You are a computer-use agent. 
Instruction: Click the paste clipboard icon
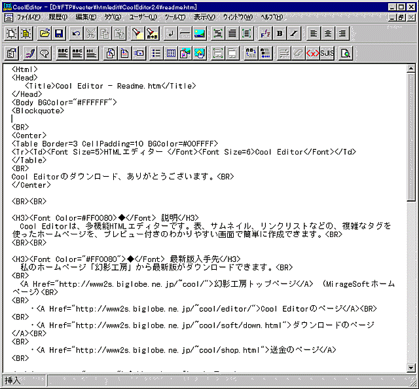(119, 33)
